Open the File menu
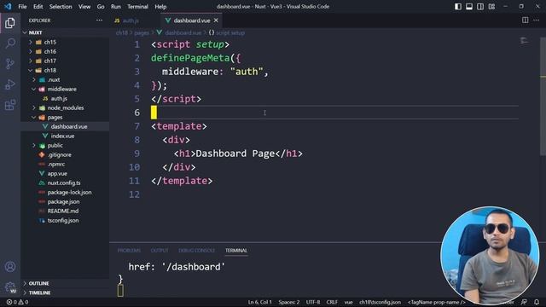546x307 pixels. 22,7
